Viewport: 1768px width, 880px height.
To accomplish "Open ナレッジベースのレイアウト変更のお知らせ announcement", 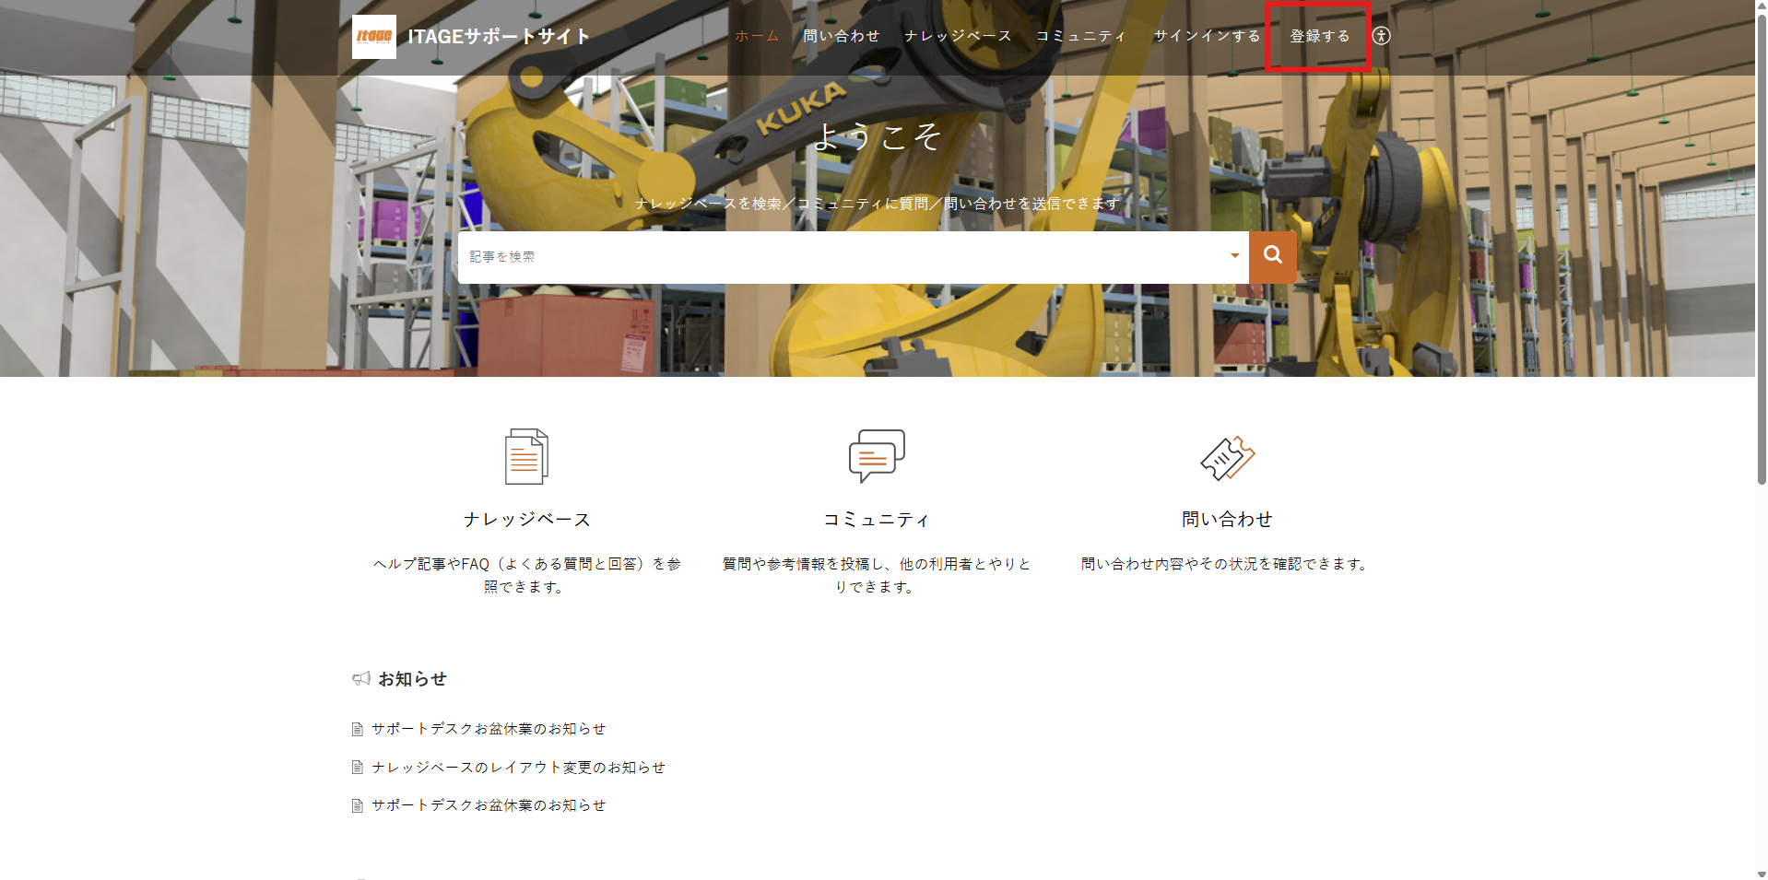I will (x=518, y=768).
